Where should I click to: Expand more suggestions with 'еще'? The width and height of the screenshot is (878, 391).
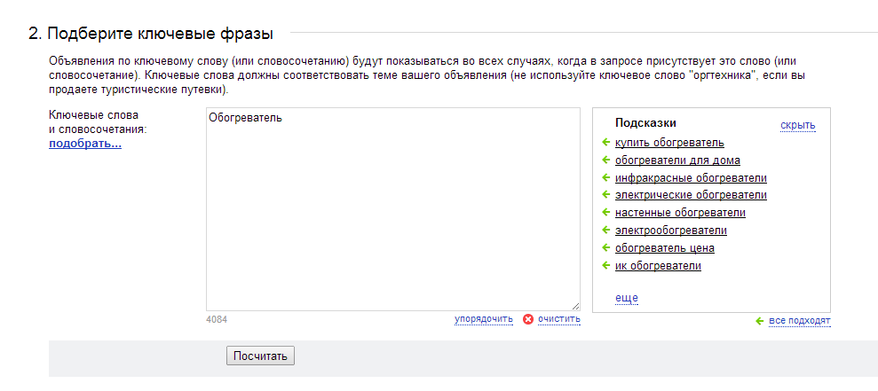[627, 298]
